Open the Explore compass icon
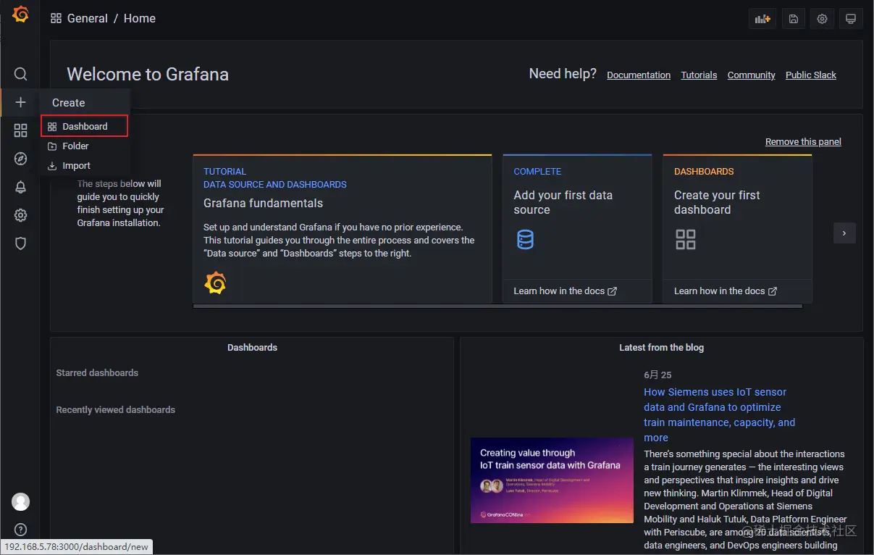This screenshot has width=874, height=555. click(20, 159)
